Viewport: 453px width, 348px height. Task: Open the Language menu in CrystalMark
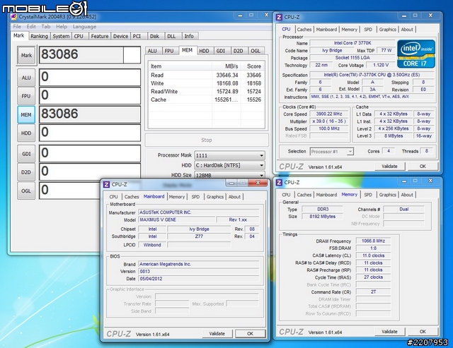tap(84, 27)
